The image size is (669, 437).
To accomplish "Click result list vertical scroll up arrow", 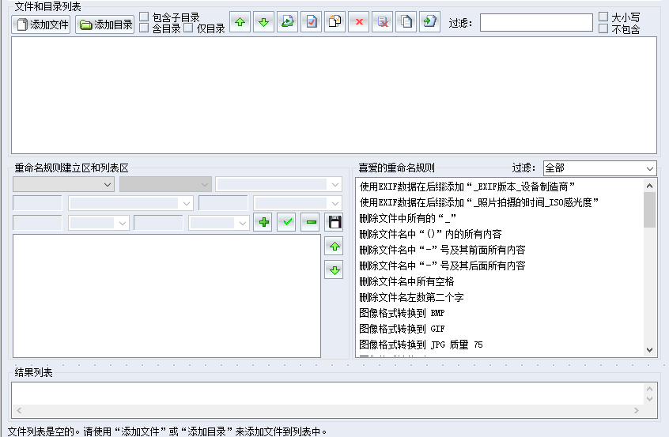I will tap(649, 389).
